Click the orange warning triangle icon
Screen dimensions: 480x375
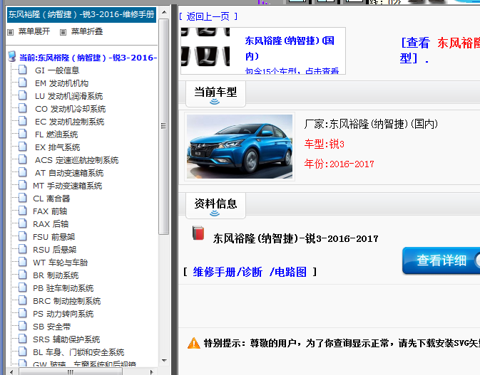coord(194,343)
